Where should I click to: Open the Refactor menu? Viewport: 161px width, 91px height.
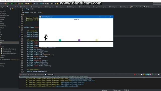click(9, 1)
